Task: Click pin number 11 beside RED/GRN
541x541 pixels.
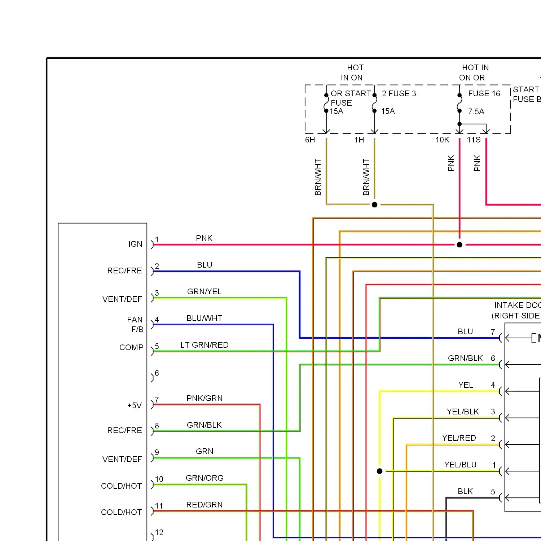Action: [159, 506]
